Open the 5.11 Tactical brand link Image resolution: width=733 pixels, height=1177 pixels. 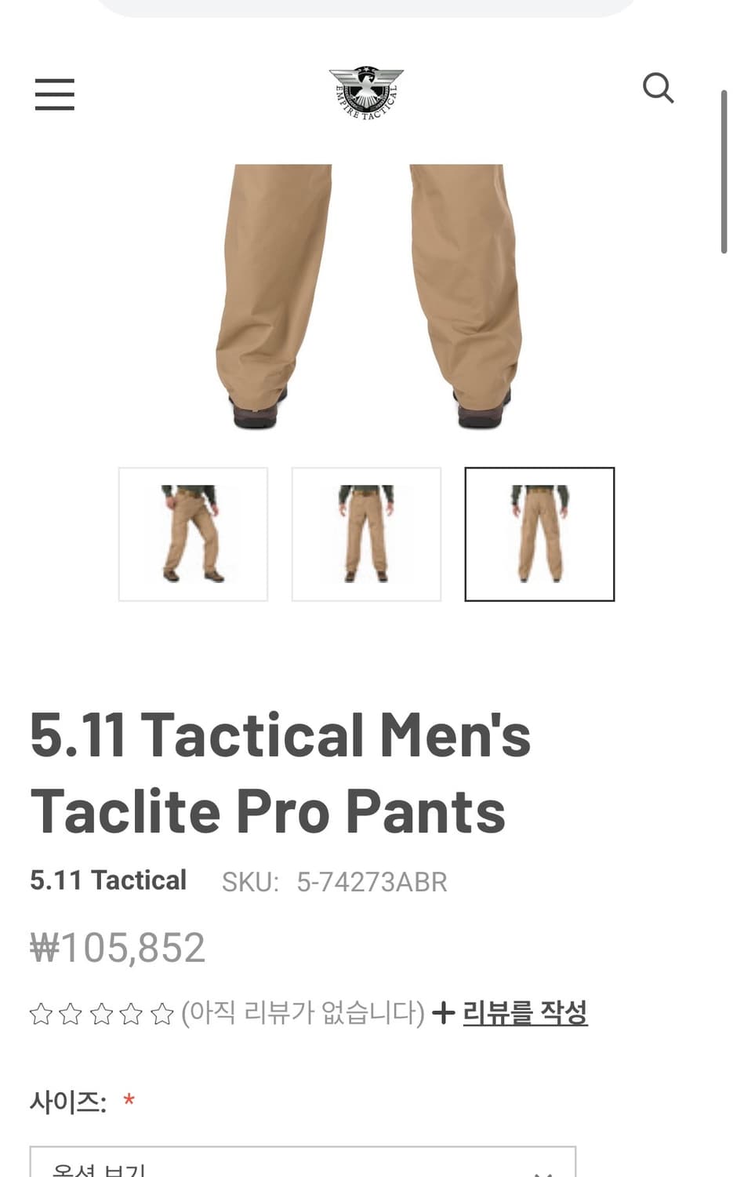pos(108,880)
